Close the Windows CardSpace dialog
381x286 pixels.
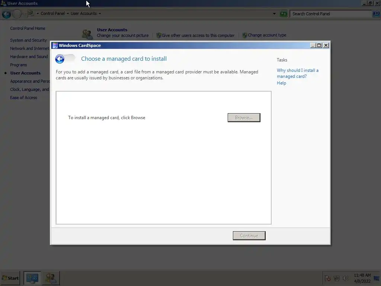pyautogui.click(x=326, y=45)
